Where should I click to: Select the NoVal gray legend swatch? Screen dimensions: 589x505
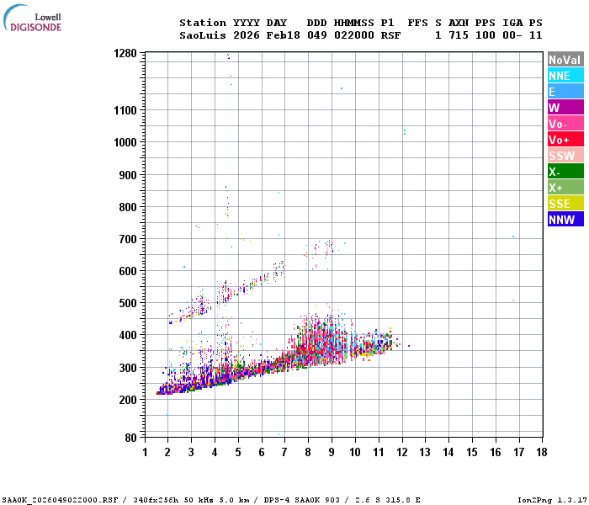(x=565, y=60)
